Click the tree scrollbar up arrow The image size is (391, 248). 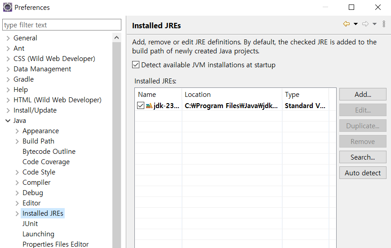(x=116, y=38)
